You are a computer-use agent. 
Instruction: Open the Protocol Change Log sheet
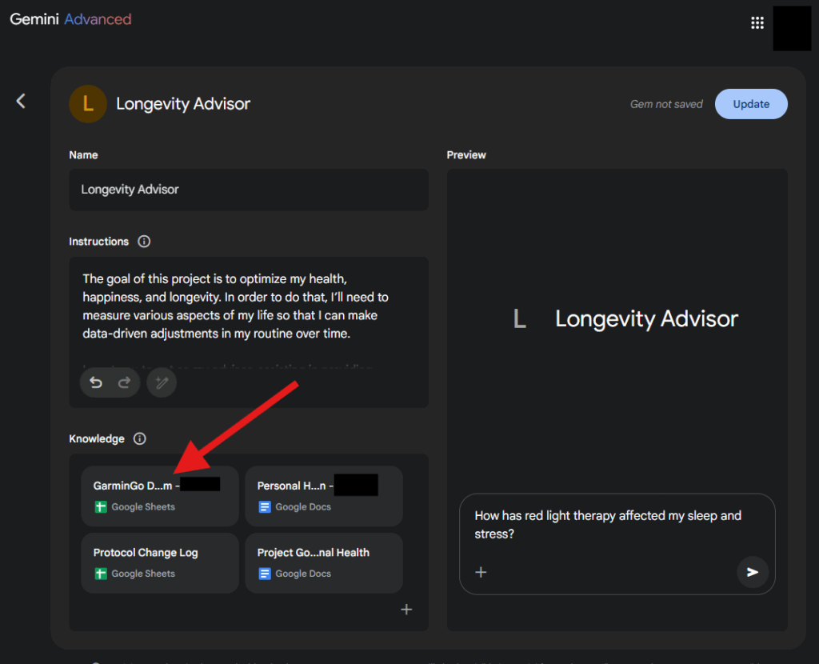pyautogui.click(x=160, y=562)
